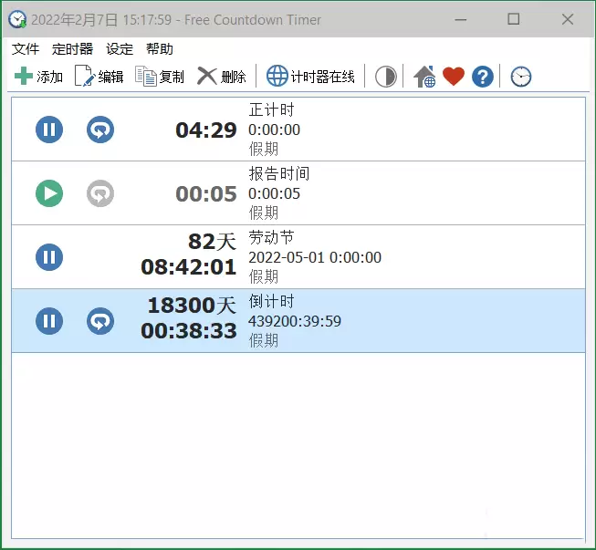Screen dimensions: 596x550
Task: Click the red heart icon
Action: click(x=454, y=76)
